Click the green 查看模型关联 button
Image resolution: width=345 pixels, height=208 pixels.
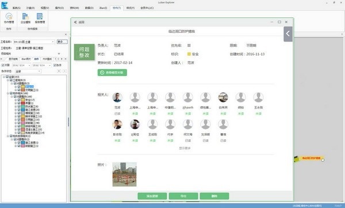click(x=112, y=73)
